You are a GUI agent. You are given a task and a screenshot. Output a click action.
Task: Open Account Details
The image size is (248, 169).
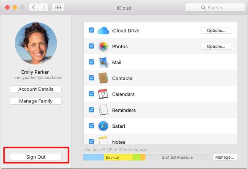click(36, 89)
